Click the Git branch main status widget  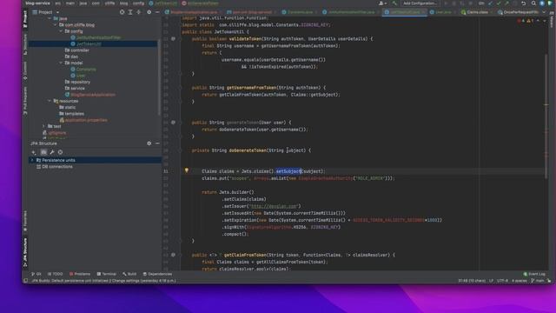538,281
